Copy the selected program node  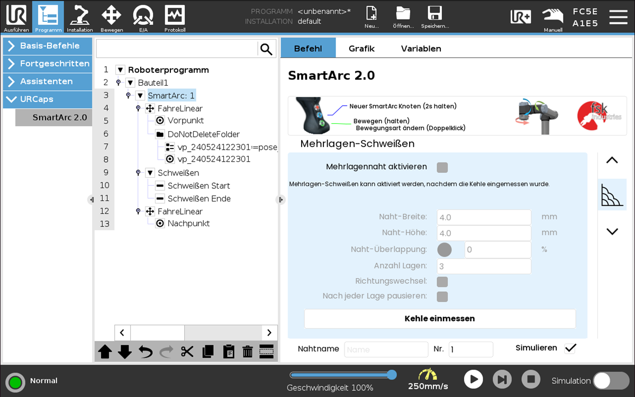pyautogui.click(x=207, y=352)
